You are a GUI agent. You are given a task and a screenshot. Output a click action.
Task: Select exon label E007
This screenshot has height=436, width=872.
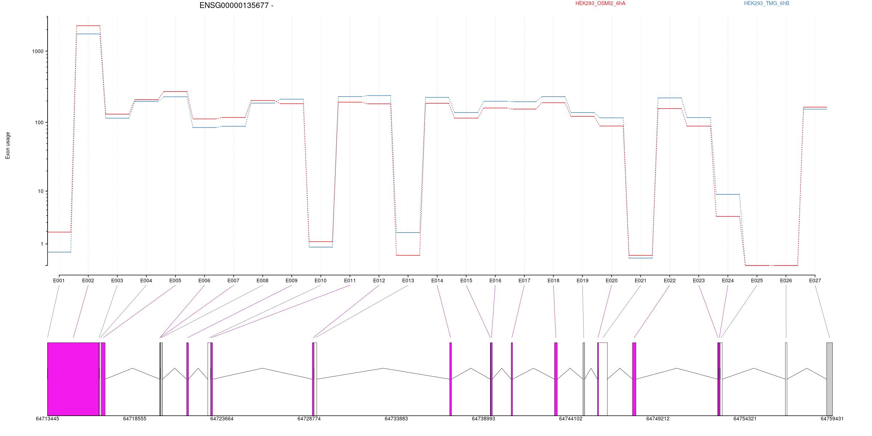pos(233,280)
